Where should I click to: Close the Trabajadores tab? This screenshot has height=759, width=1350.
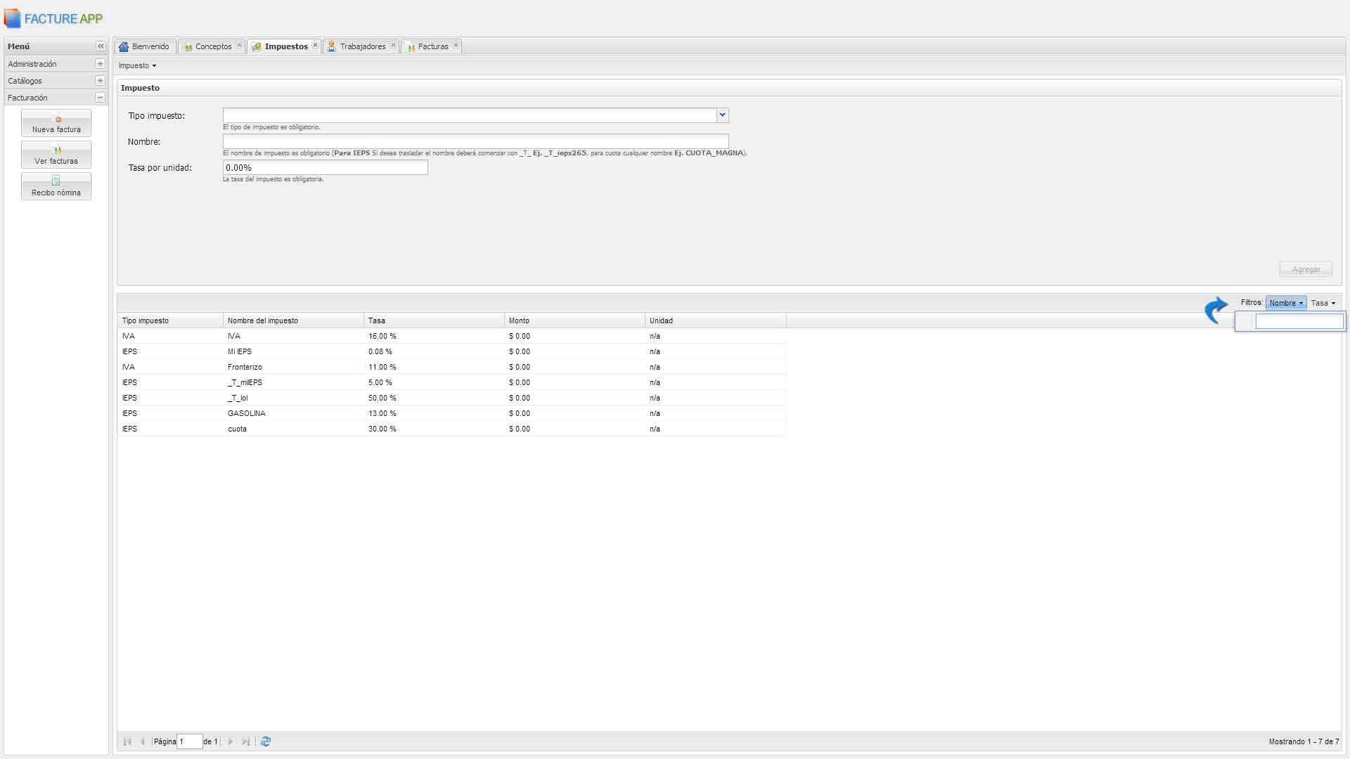point(393,46)
